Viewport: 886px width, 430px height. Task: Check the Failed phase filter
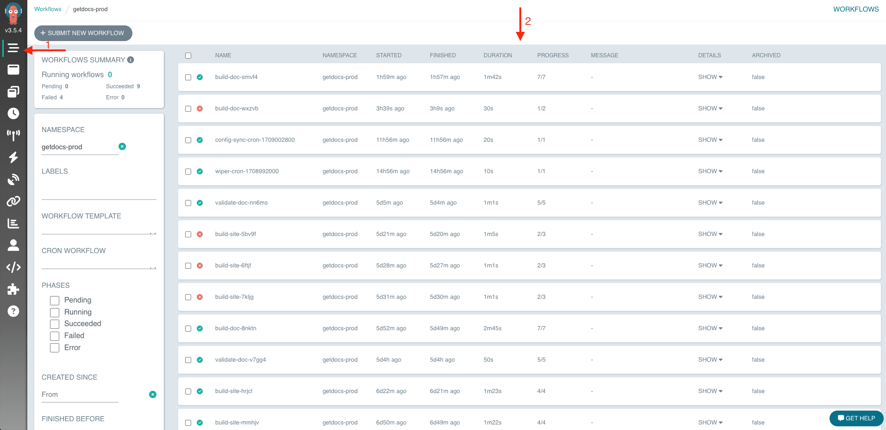pyautogui.click(x=54, y=336)
